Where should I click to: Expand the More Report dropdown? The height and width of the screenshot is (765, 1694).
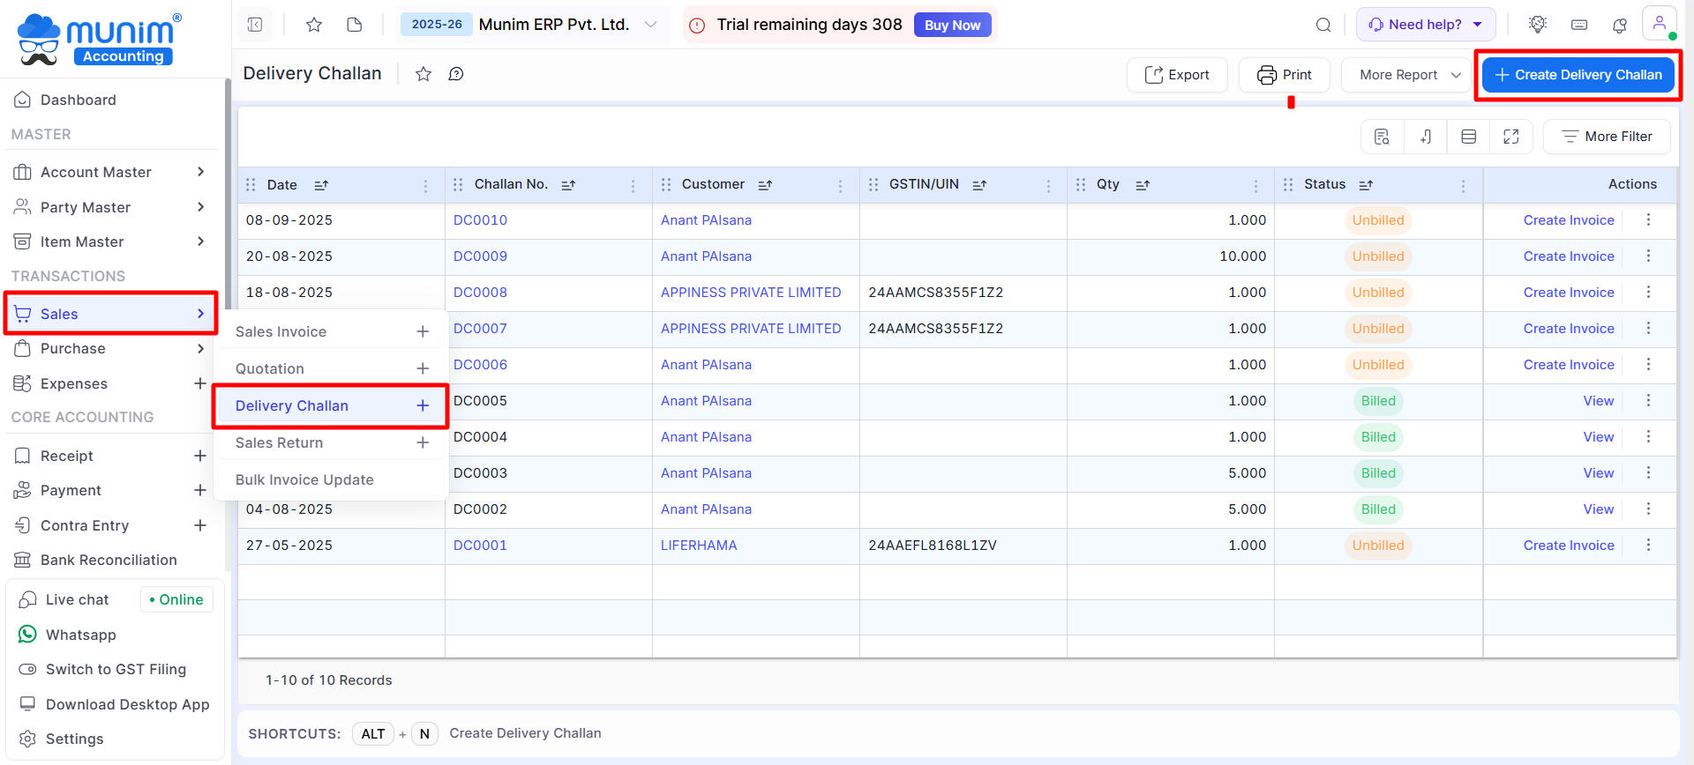pos(1409,75)
